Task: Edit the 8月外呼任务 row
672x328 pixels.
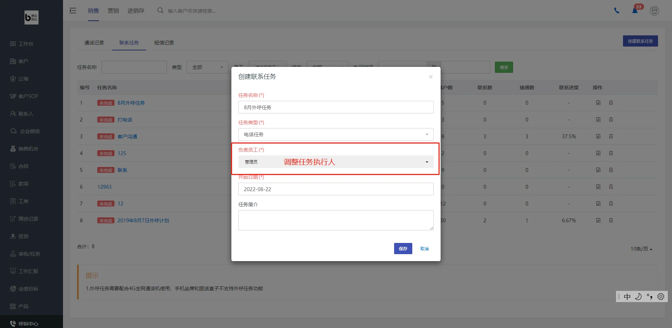Action: pyautogui.click(x=598, y=103)
